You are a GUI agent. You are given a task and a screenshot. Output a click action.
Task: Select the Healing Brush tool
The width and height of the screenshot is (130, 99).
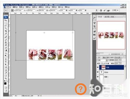coord(6,37)
